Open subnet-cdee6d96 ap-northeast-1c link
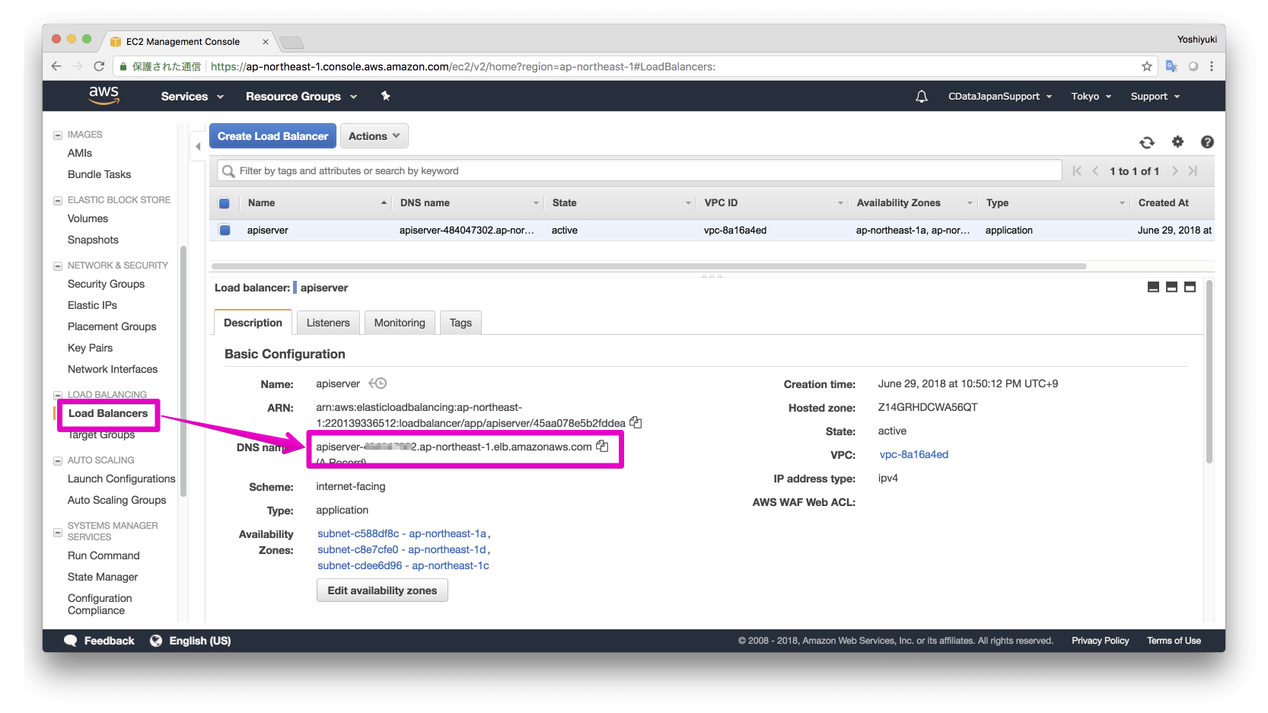Screen dimensions: 1268x713 (403, 565)
